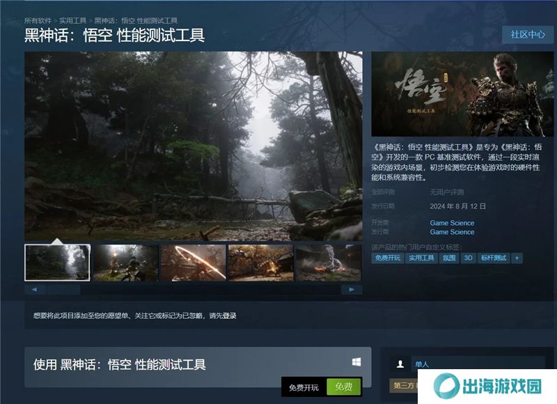Click the 实用工具 breadcrumb link

[72, 21]
